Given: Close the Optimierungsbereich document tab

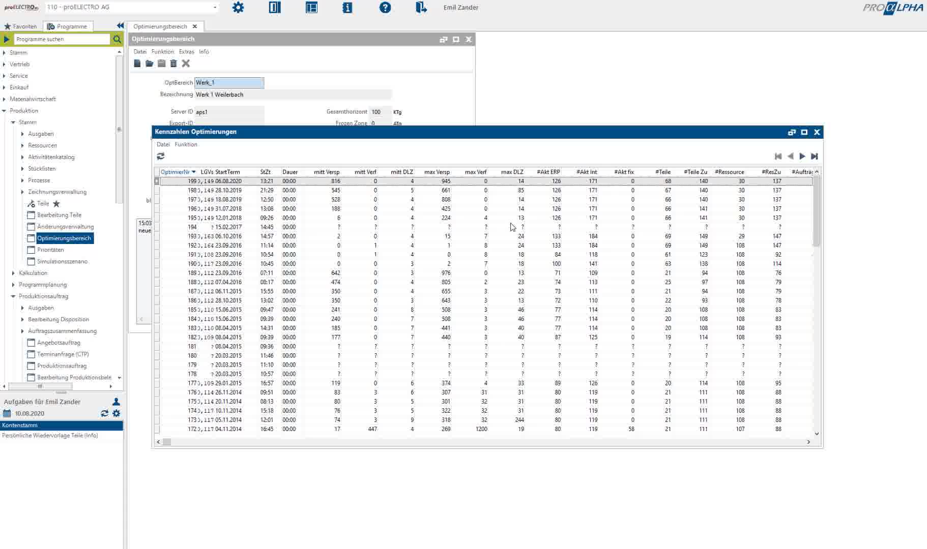Looking at the screenshot, I should tap(195, 26).
